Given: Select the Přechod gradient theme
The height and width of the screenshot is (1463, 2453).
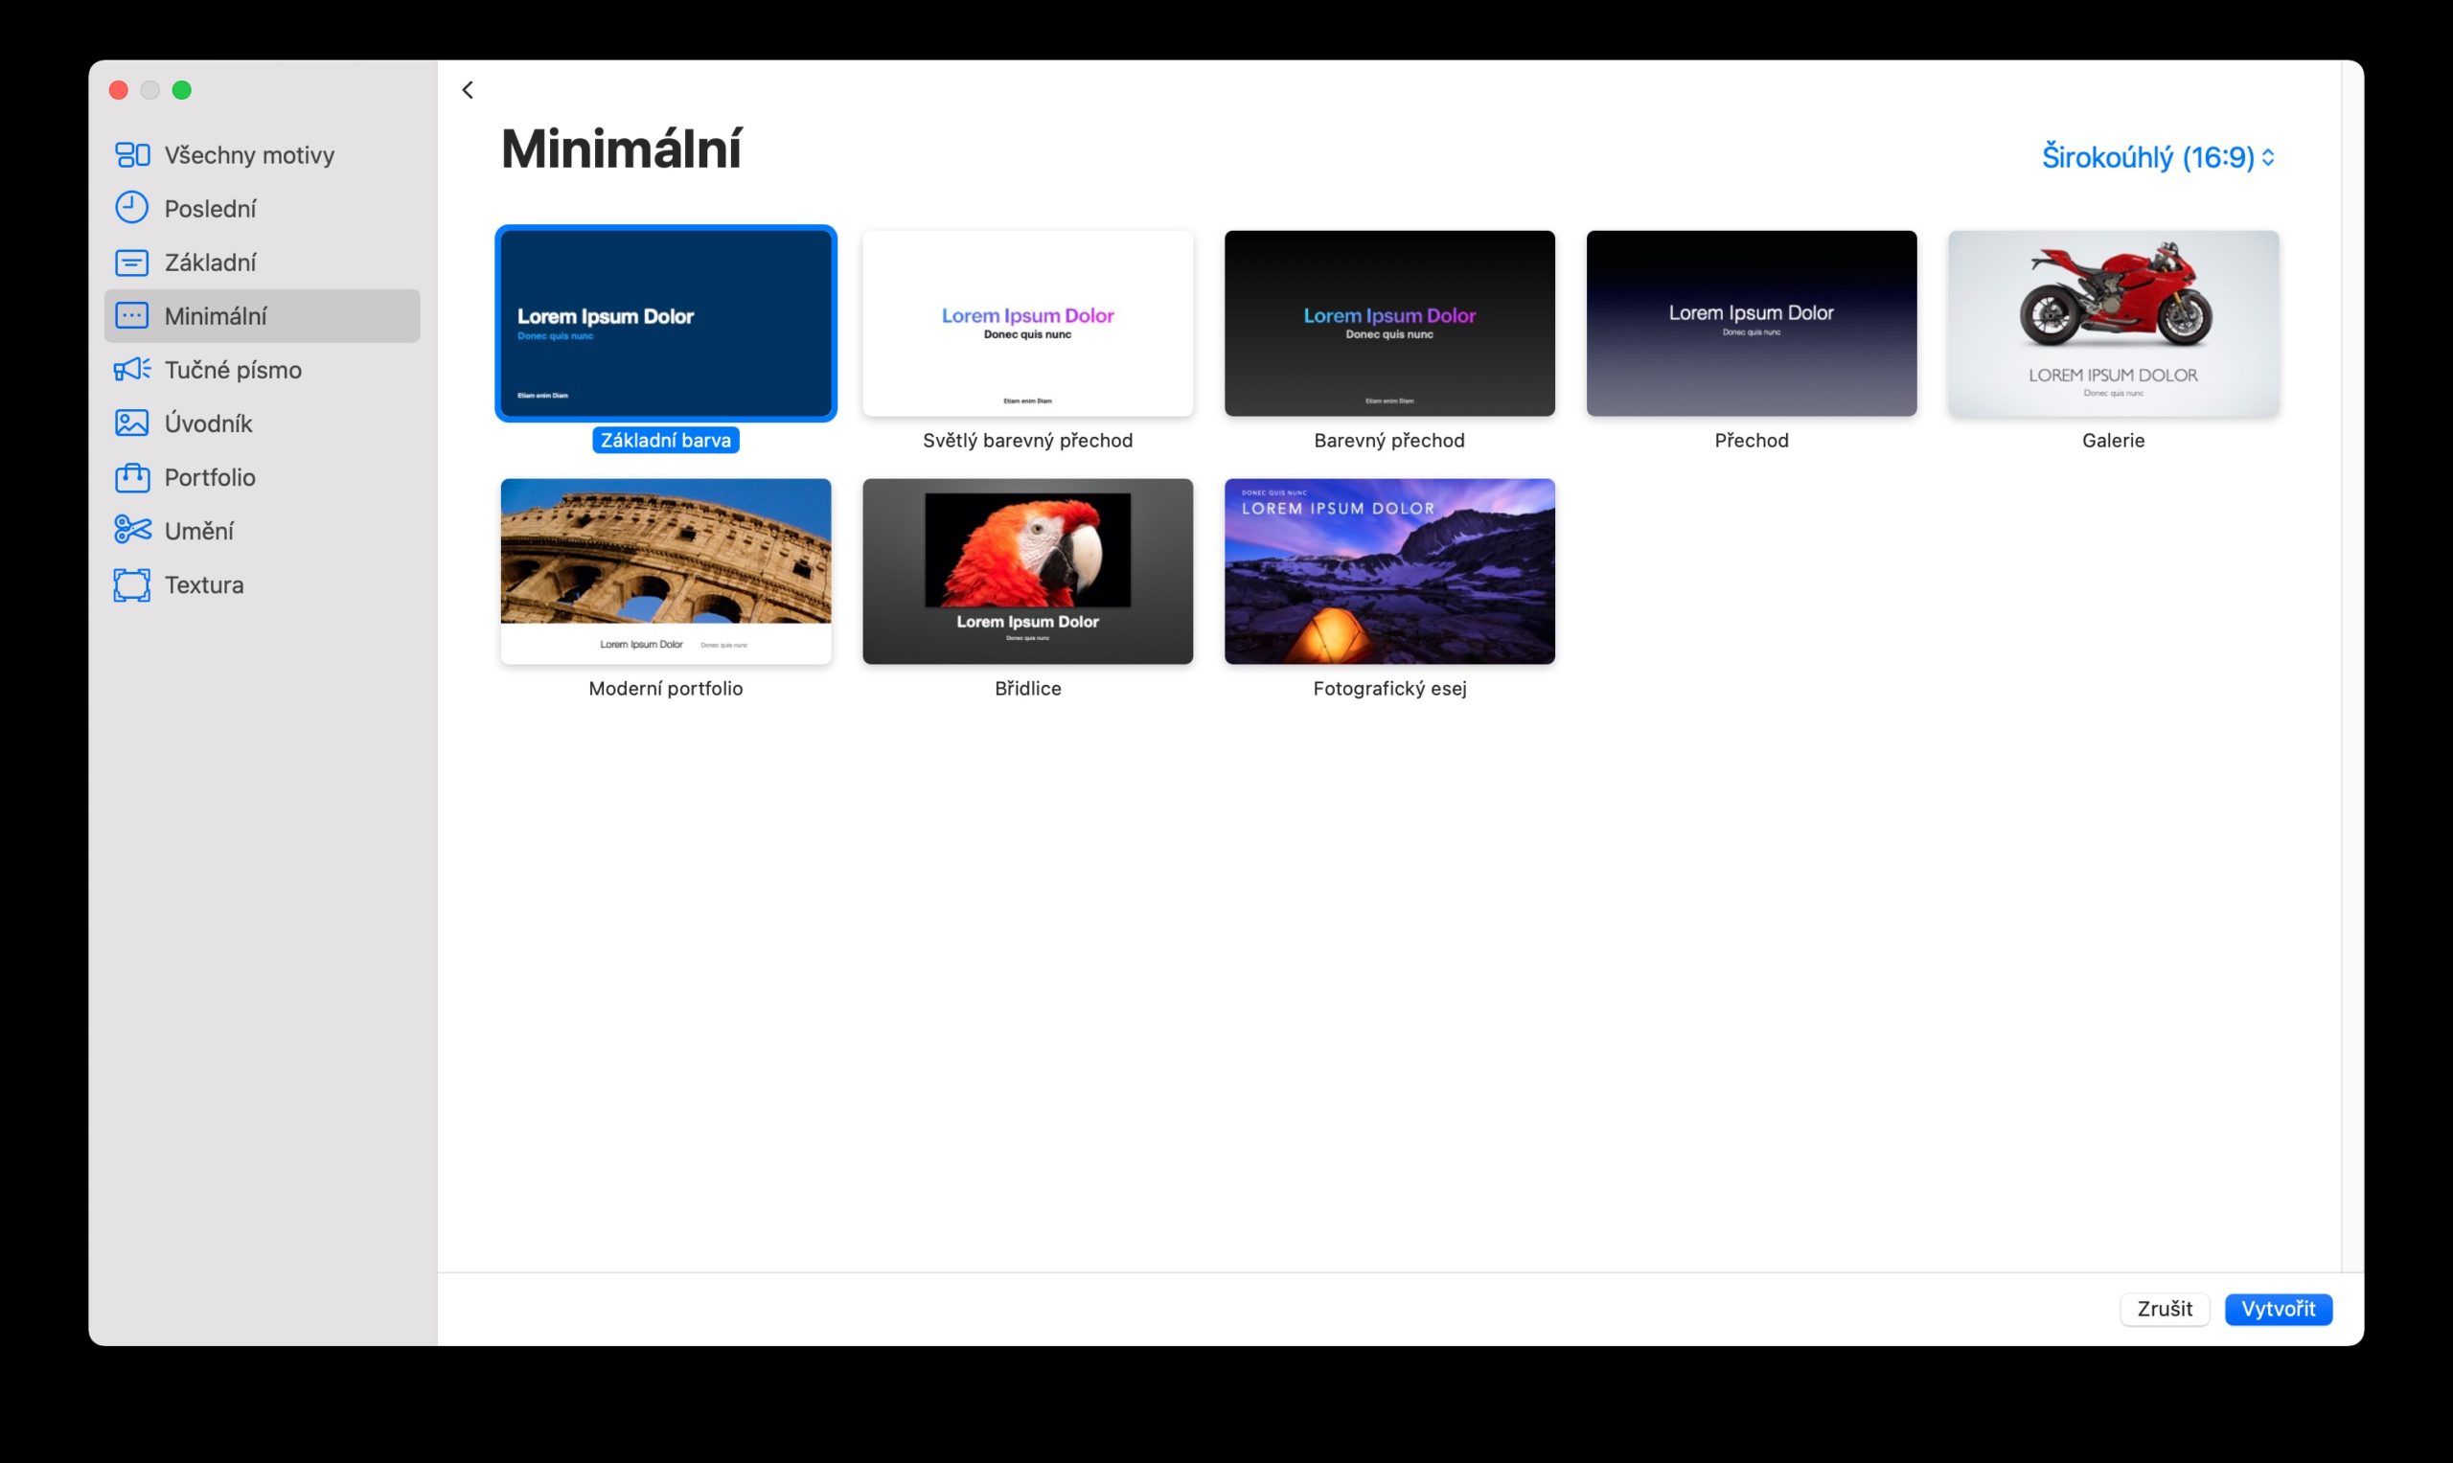Looking at the screenshot, I should [x=1751, y=324].
